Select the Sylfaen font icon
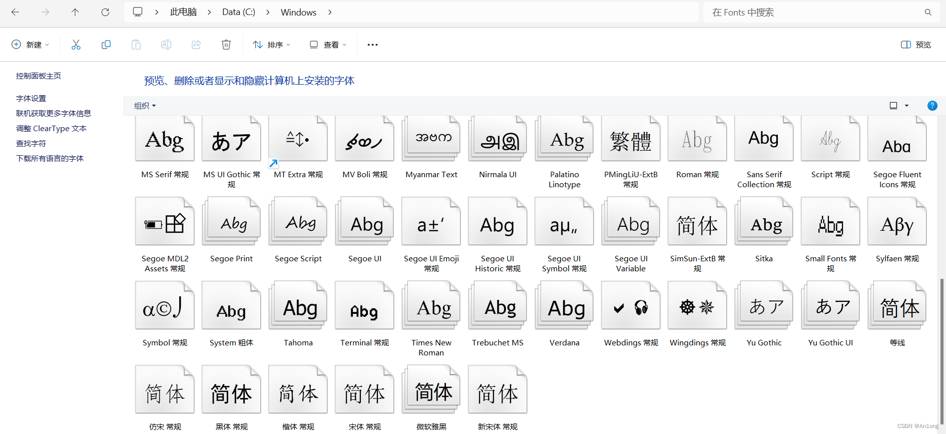 point(897,221)
